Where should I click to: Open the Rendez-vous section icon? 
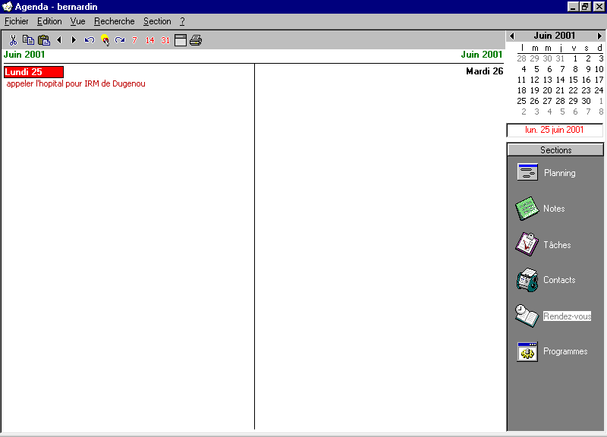527,316
